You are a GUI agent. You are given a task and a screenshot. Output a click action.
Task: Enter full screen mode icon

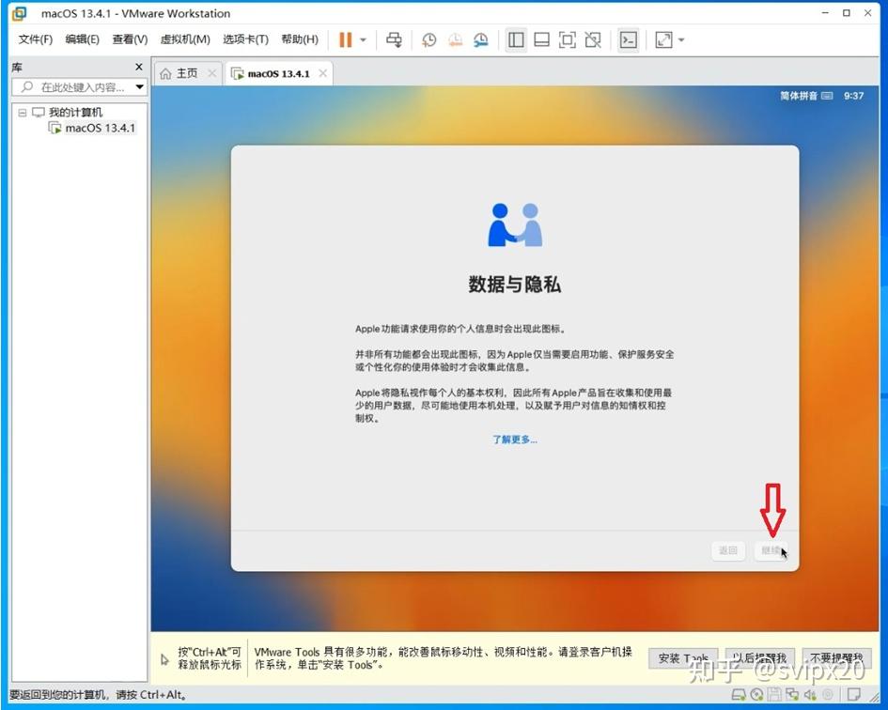click(568, 39)
